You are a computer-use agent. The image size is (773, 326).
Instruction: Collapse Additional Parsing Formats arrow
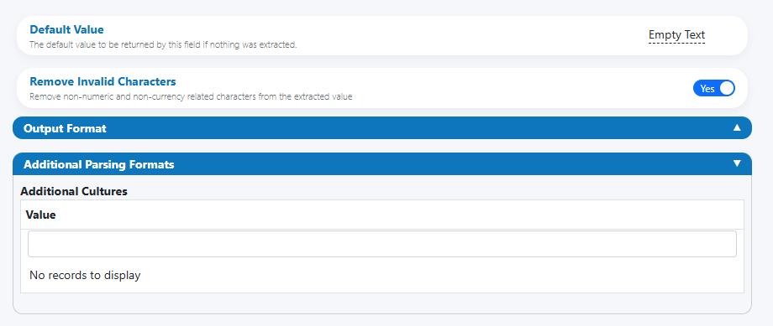point(737,163)
